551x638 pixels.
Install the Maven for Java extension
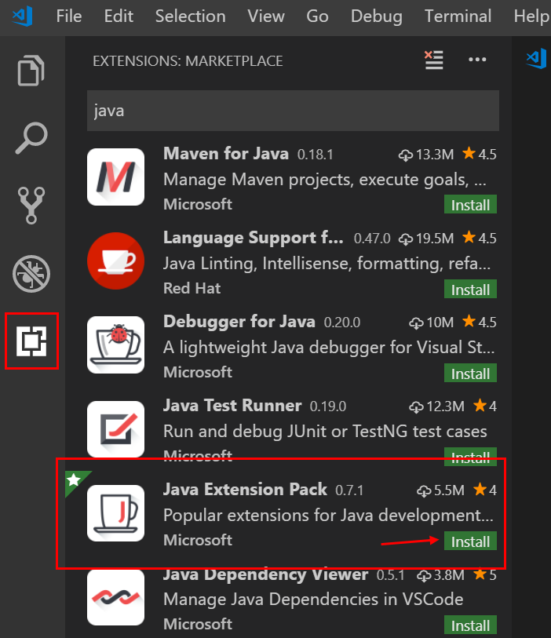tap(470, 205)
